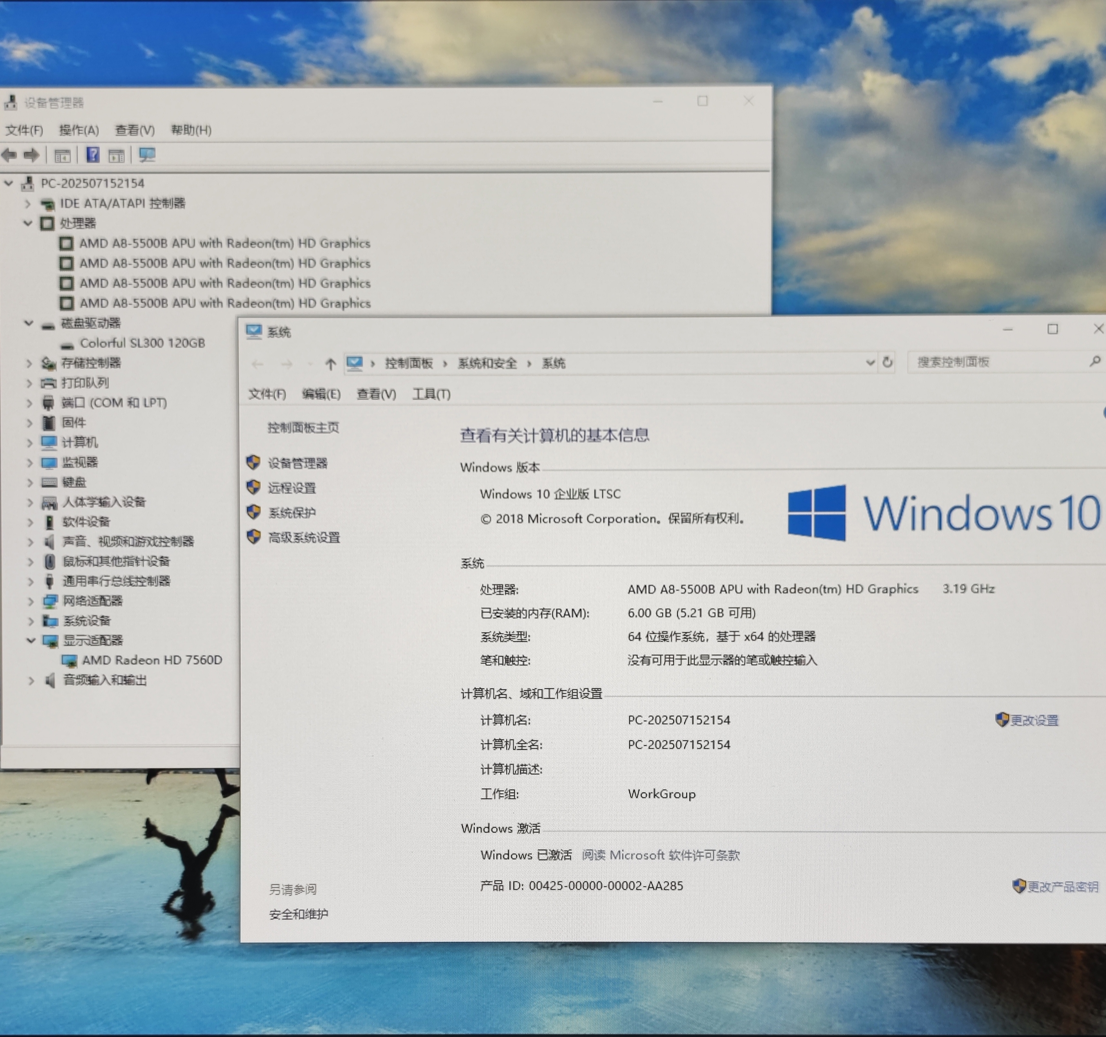Click the Windows 10 企业版 LTSC text

(x=550, y=494)
